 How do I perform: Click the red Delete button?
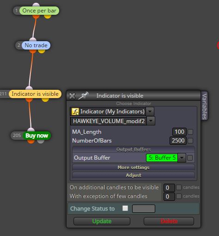pyautogui.click(x=169, y=221)
